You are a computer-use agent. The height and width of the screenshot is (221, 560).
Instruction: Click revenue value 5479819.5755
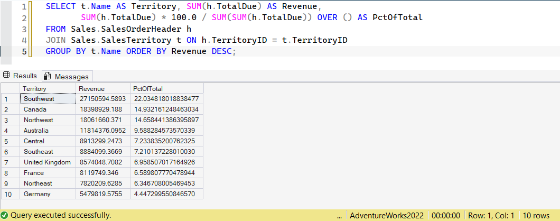coord(103,194)
